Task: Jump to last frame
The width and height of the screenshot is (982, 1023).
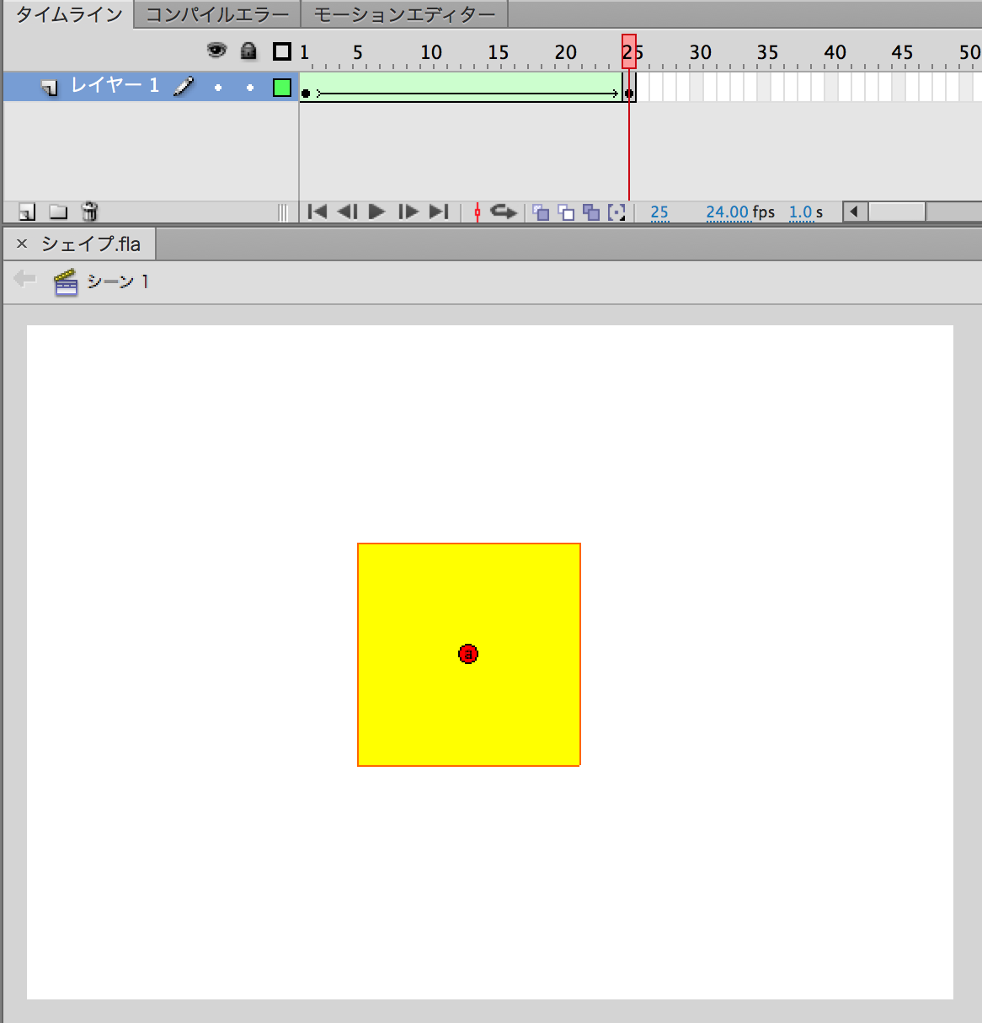Action: click(x=439, y=212)
